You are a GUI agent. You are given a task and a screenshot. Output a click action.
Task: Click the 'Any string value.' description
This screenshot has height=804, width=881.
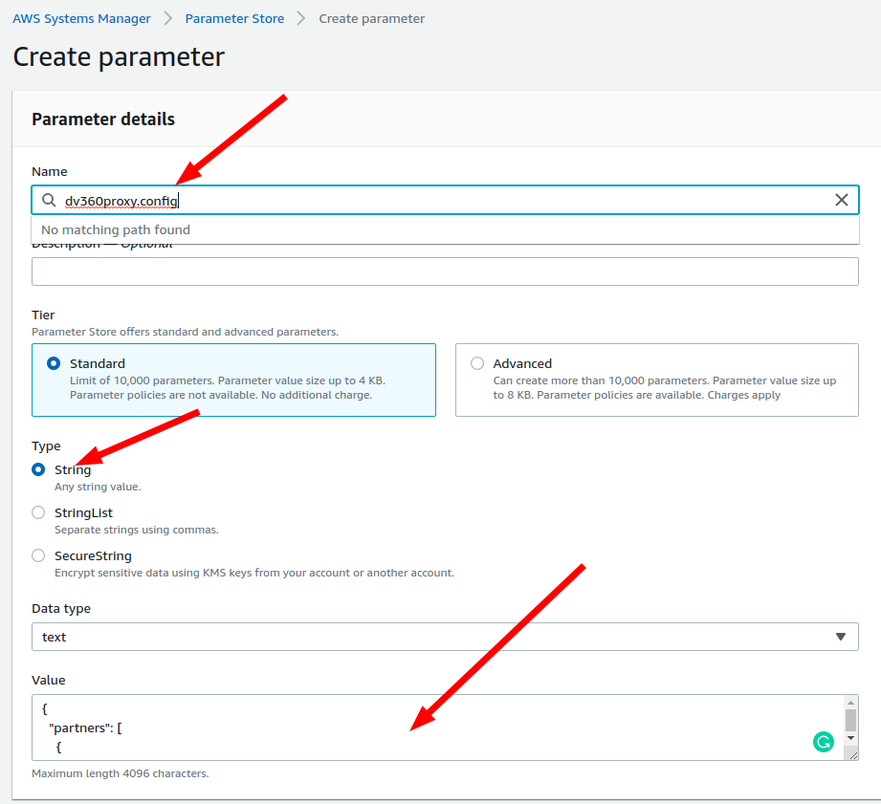[x=98, y=487]
